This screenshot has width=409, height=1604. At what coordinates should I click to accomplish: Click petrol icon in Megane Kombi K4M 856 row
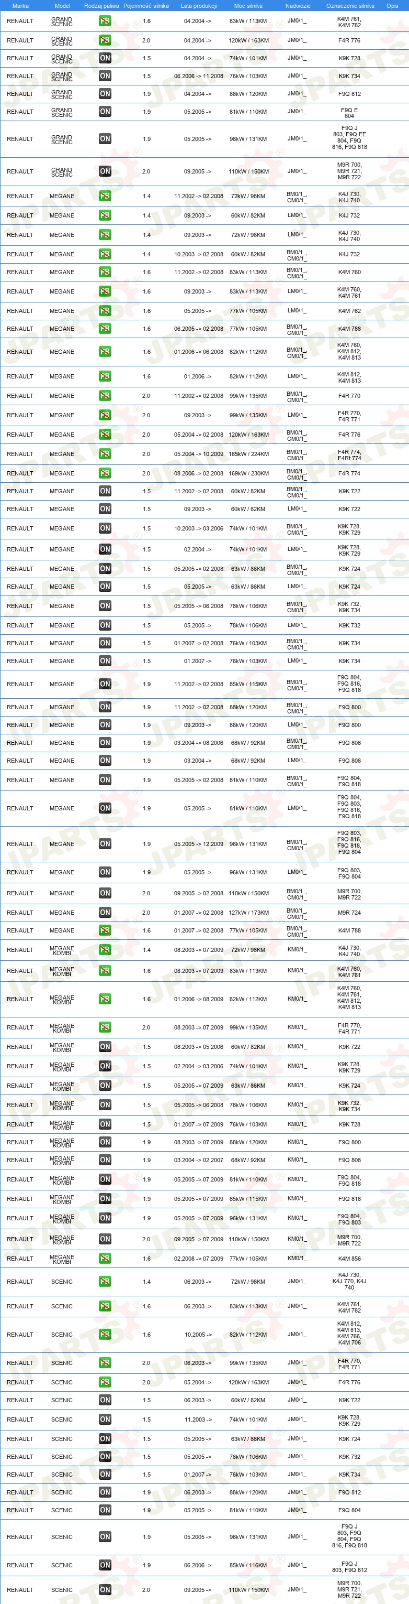tap(105, 1259)
